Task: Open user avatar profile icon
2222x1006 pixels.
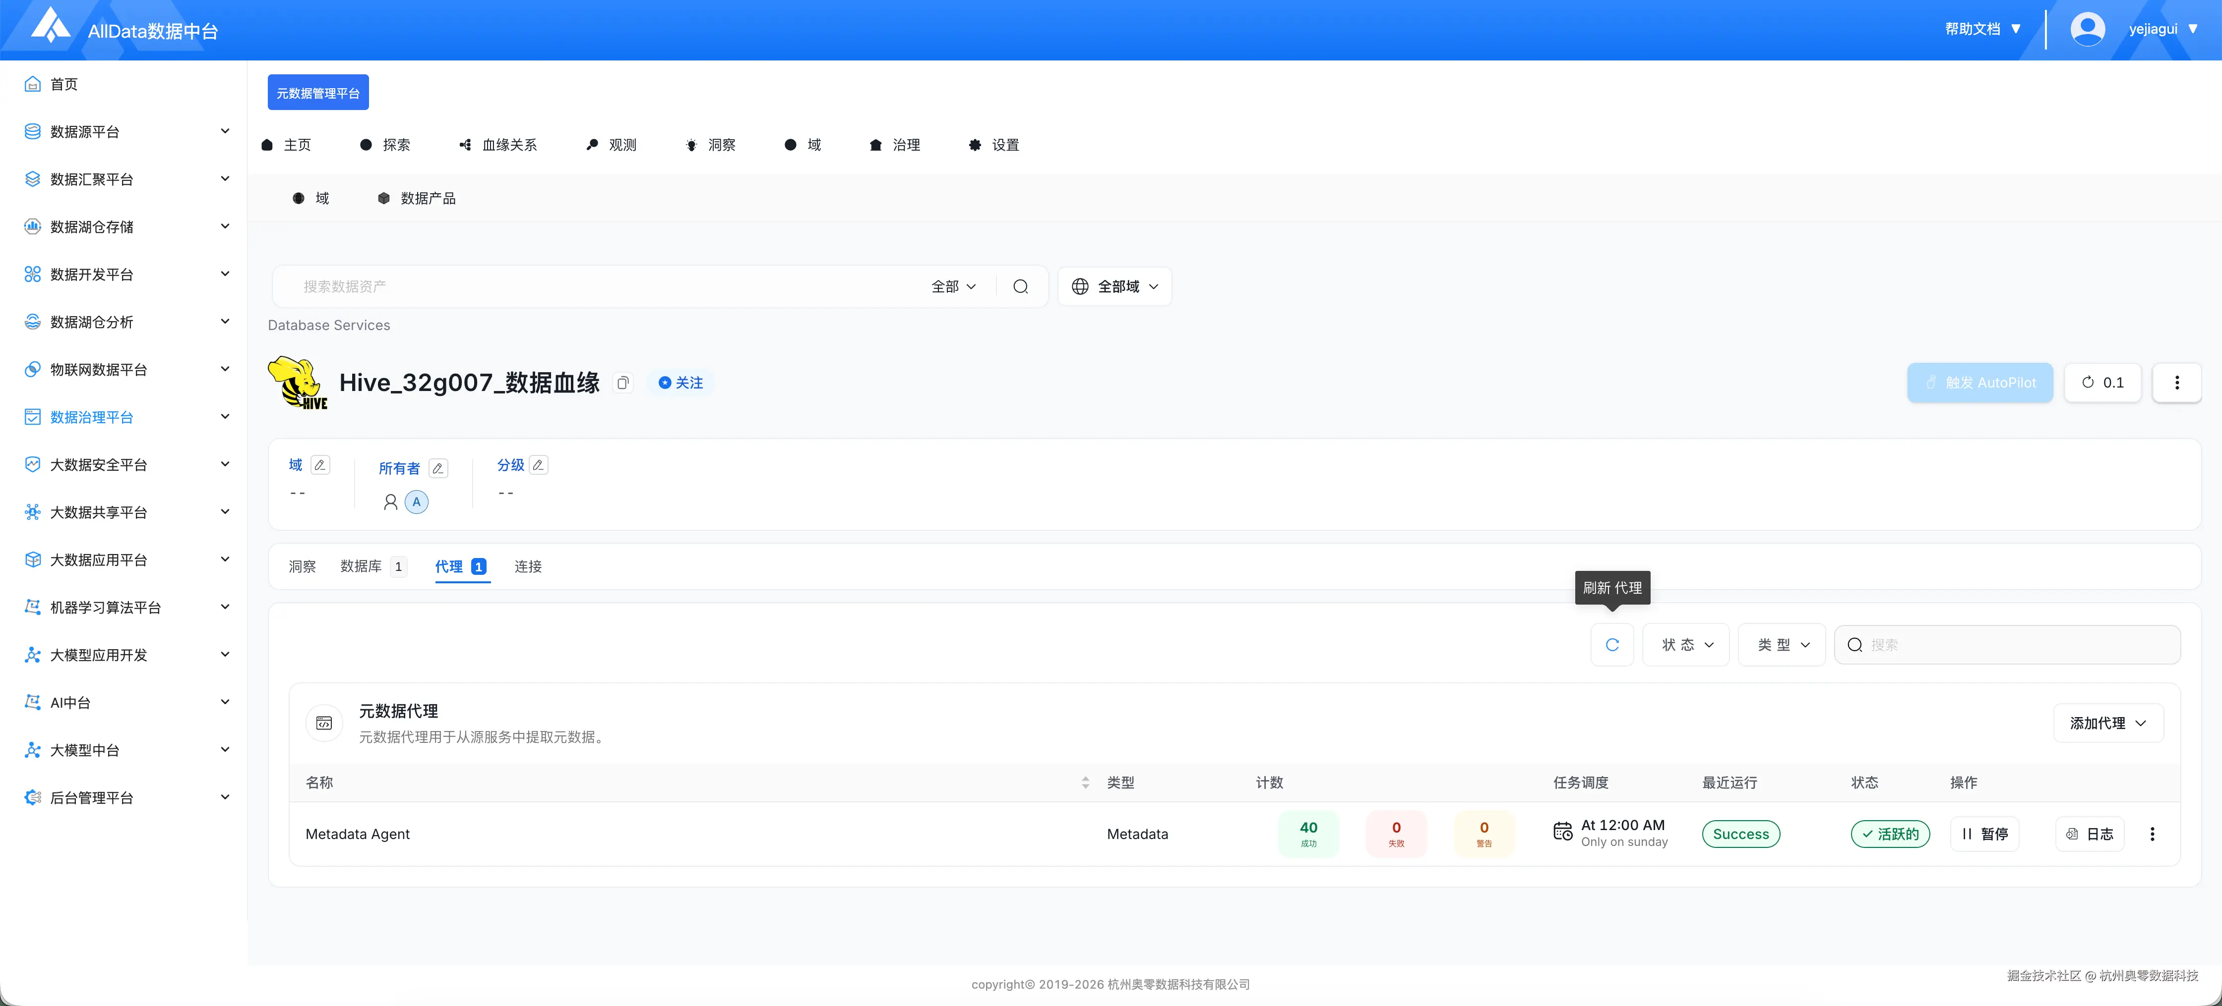Action: tap(2088, 29)
